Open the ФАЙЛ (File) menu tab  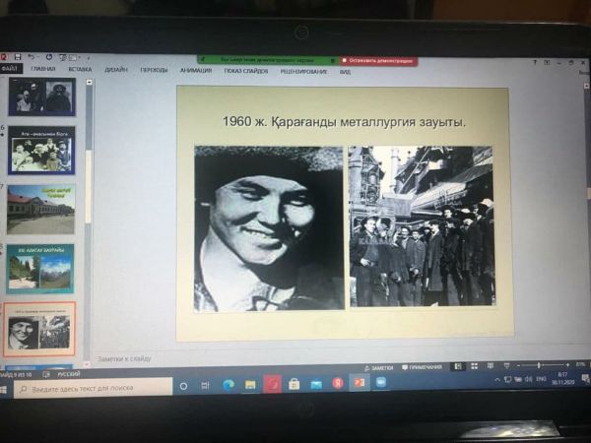click(10, 69)
